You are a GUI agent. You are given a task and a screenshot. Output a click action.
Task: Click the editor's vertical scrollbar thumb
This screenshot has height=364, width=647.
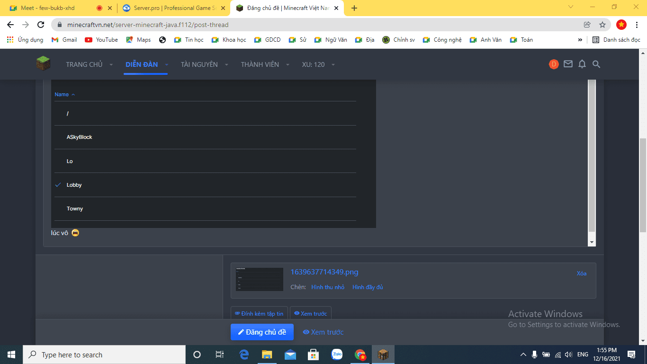[x=592, y=155]
